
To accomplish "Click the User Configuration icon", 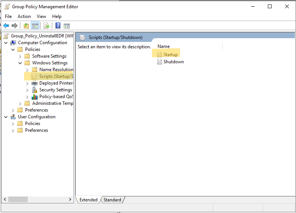I will (13, 117).
